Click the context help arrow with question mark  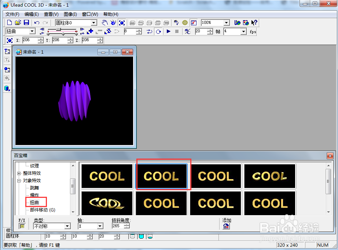[254, 23]
